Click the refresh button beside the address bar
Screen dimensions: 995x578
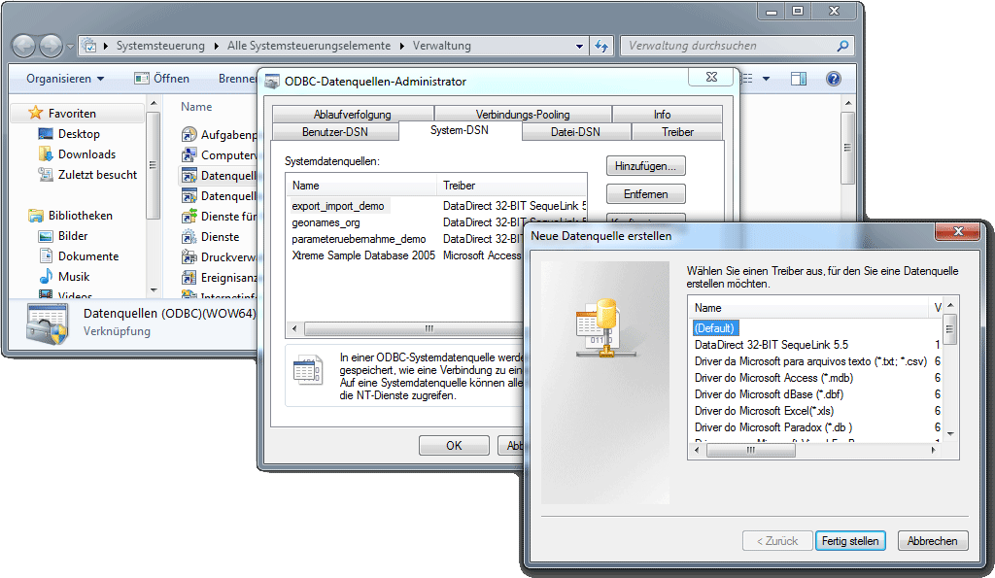601,46
